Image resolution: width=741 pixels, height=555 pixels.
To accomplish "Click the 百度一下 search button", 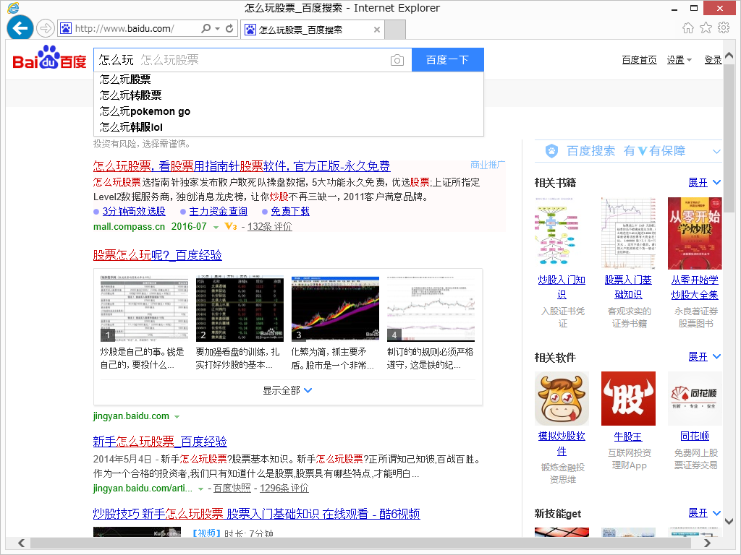I will click(x=447, y=60).
